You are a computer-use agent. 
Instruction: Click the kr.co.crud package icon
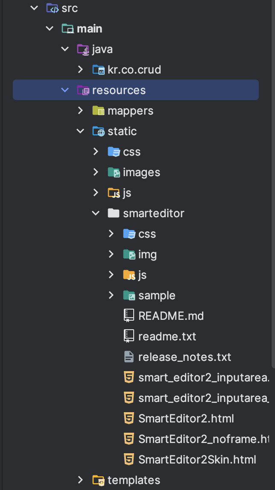99,70
